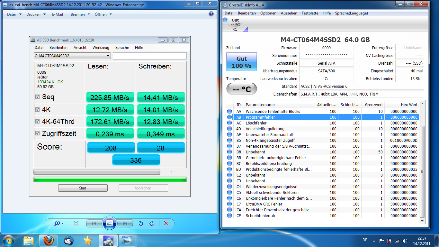Open drive dropdown C: M4-CT064M4SSD2
This screenshot has height=247, width=439.
[x=72, y=56]
